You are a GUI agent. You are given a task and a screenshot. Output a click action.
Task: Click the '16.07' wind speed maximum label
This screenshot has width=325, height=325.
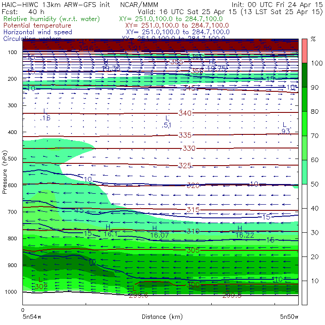point(159,235)
